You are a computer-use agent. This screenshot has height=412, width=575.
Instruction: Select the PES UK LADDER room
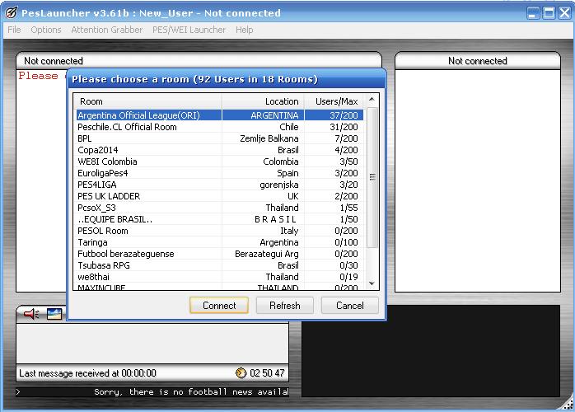pyautogui.click(x=220, y=196)
